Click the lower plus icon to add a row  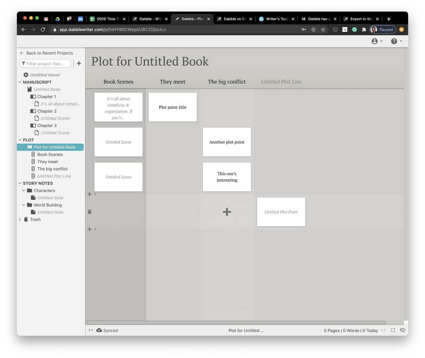coord(89,229)
